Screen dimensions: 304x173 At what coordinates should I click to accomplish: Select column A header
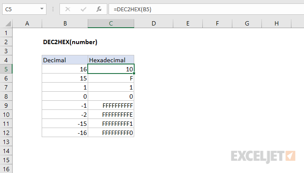tap(27, 23)
